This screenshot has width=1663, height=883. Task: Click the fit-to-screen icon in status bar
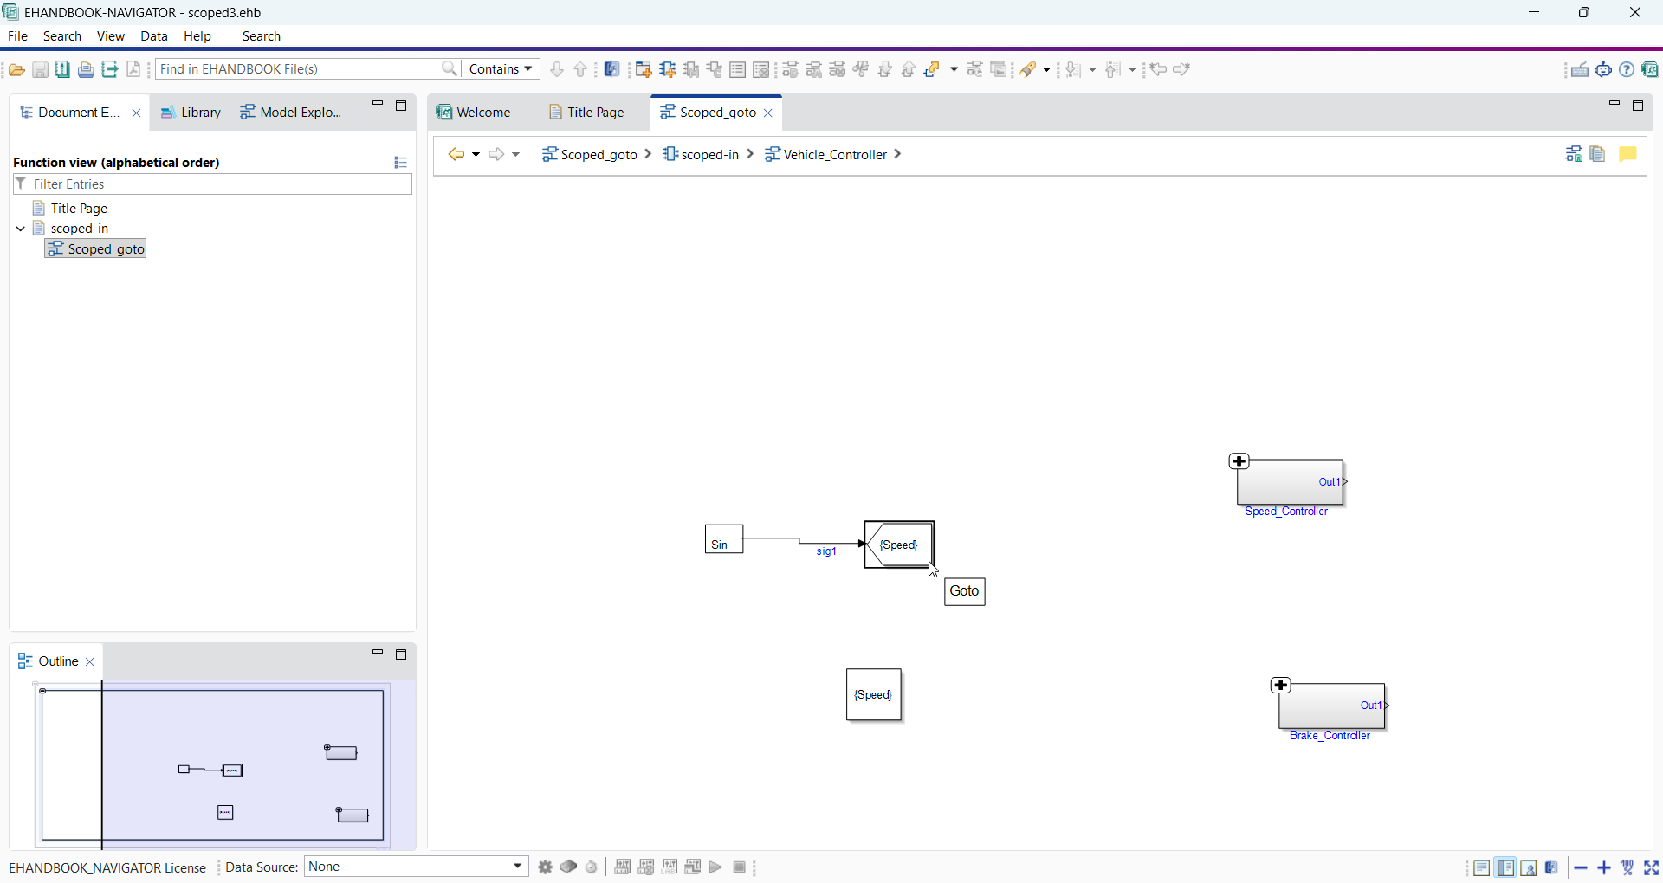tap(1652, 867)
